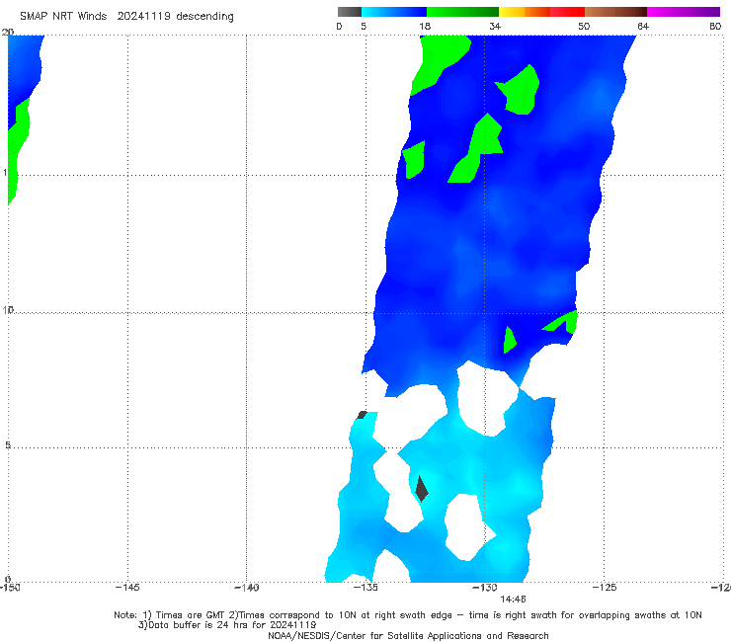Click the yellow segment of the color bar

point(512,12)
